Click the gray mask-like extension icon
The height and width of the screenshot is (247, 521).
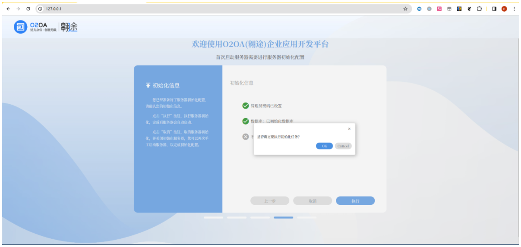(449, 9)
